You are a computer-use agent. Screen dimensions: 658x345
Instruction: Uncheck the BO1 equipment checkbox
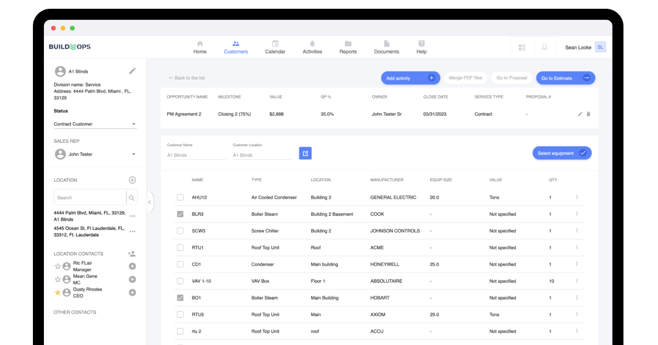(x=180, y=298)
